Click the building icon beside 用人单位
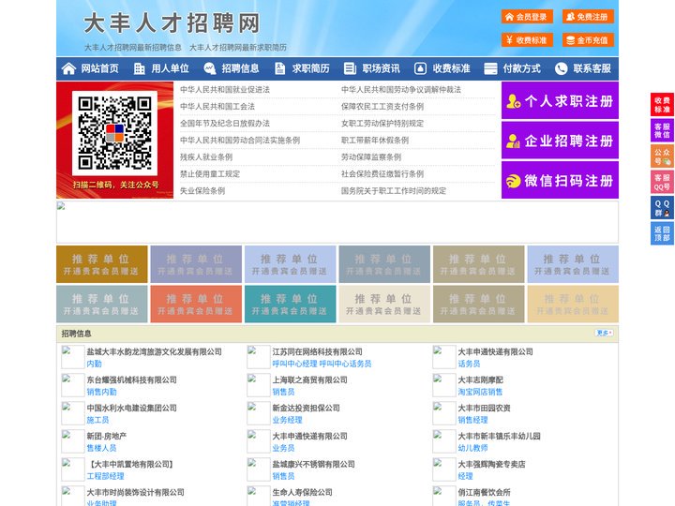Viewport: 675px width, 506px height. click(139, 68)
